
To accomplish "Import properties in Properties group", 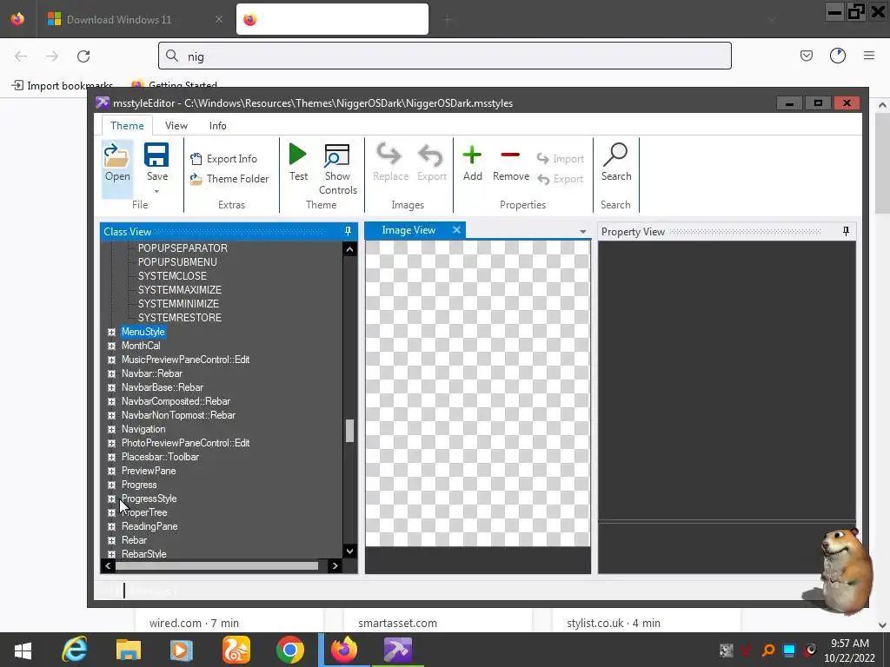I will pyautogui.click(x=561, y=159).
